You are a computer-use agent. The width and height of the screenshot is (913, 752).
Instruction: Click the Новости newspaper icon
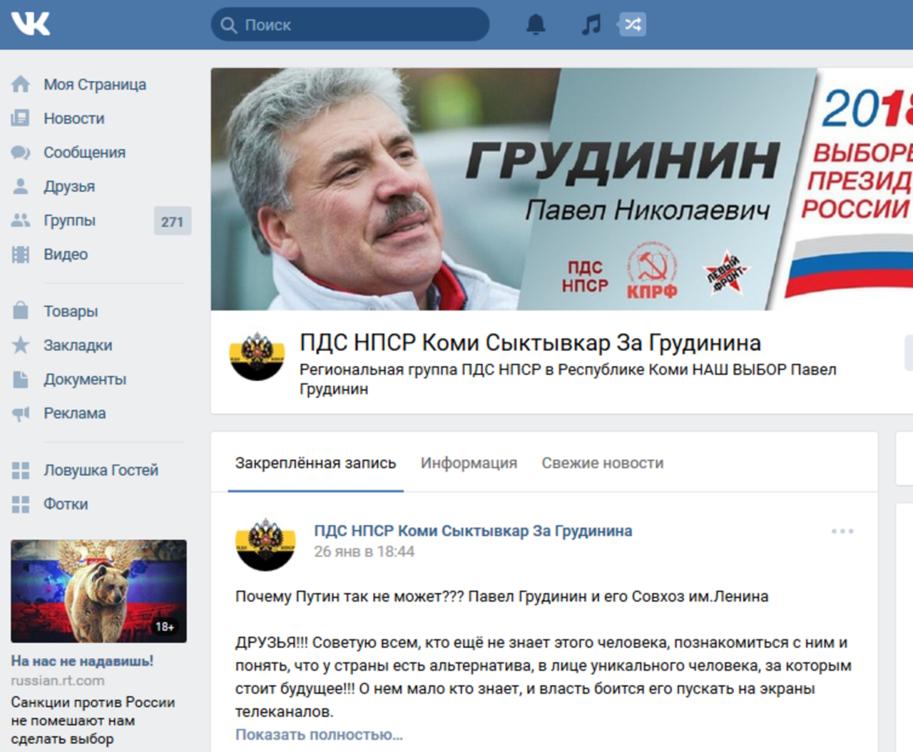(21, 118)
